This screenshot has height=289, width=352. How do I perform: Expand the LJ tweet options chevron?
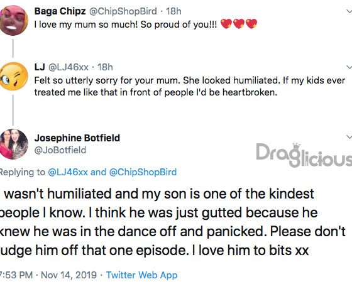point(349,67)
